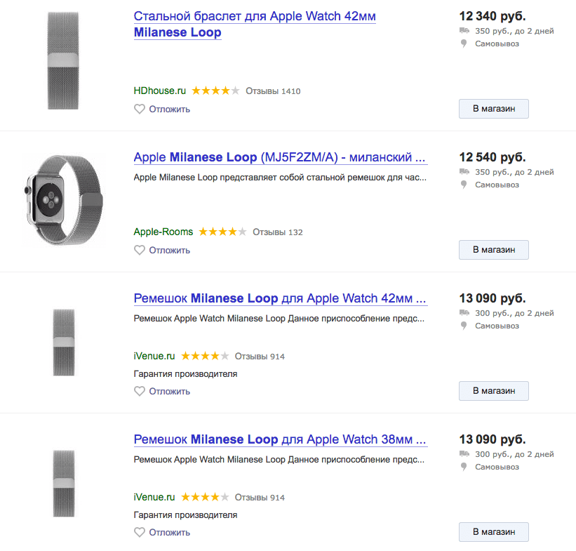Go to shop for the 12 340 руб. offer

click(494, 109)
